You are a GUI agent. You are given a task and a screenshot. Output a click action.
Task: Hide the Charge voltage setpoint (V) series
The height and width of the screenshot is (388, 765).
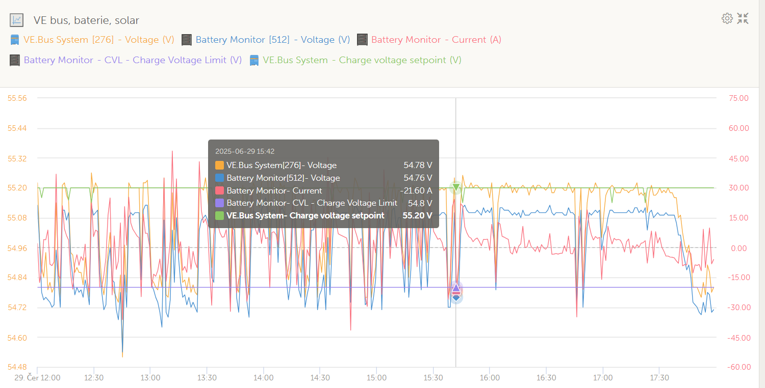point(362,60)
